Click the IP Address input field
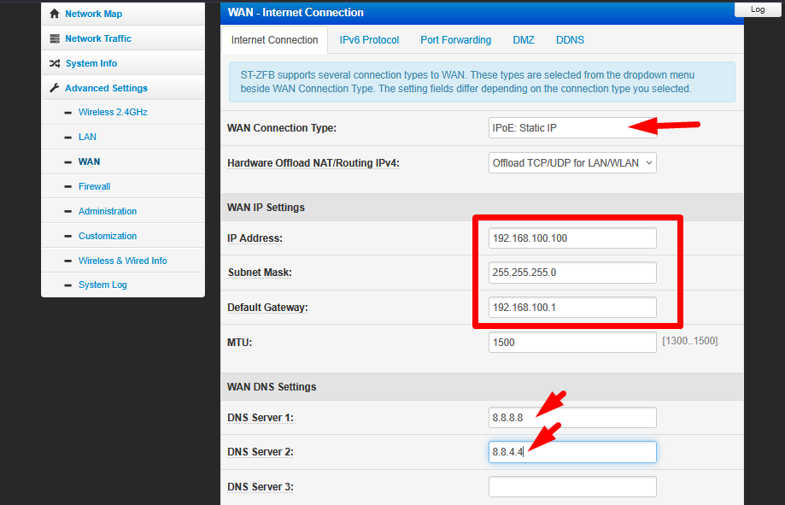This screenshot has height=505, width=785. pyautogui.click(x=572, y=238)
